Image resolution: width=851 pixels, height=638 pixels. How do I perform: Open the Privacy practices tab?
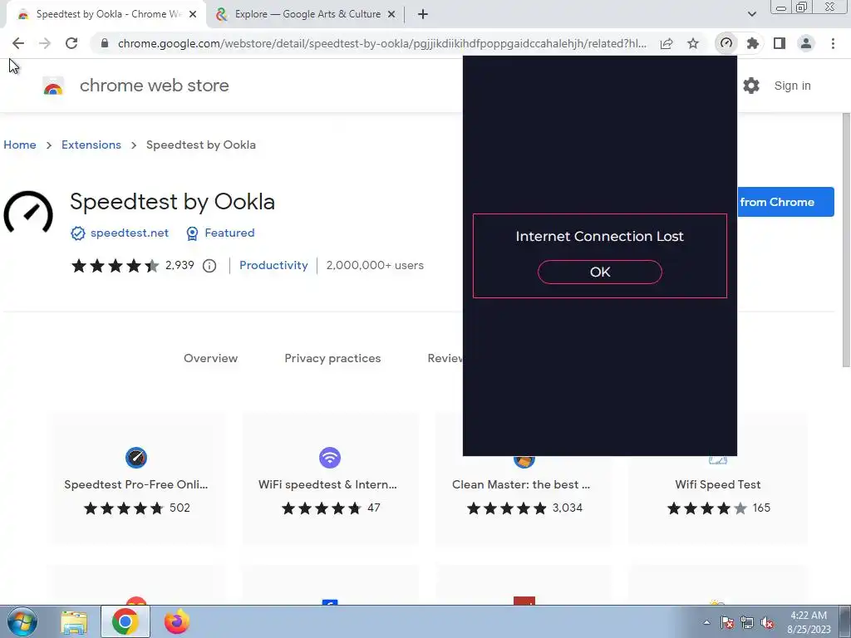pos(332,359)
